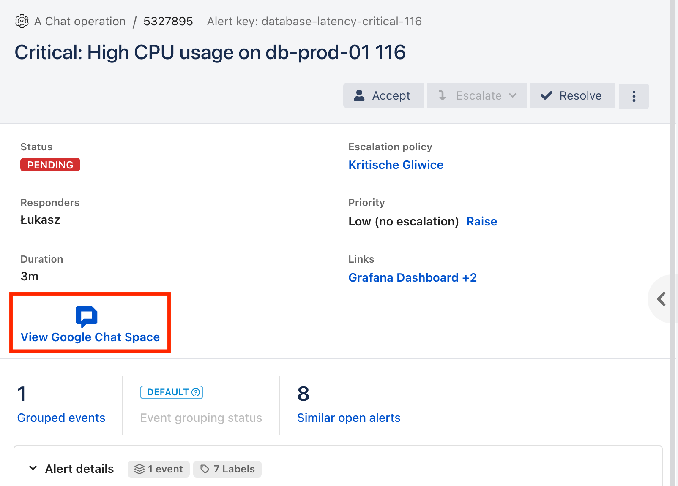Screen dimensions: 678x486
Task: Raise the alert priority
Action: coord(481,221)
